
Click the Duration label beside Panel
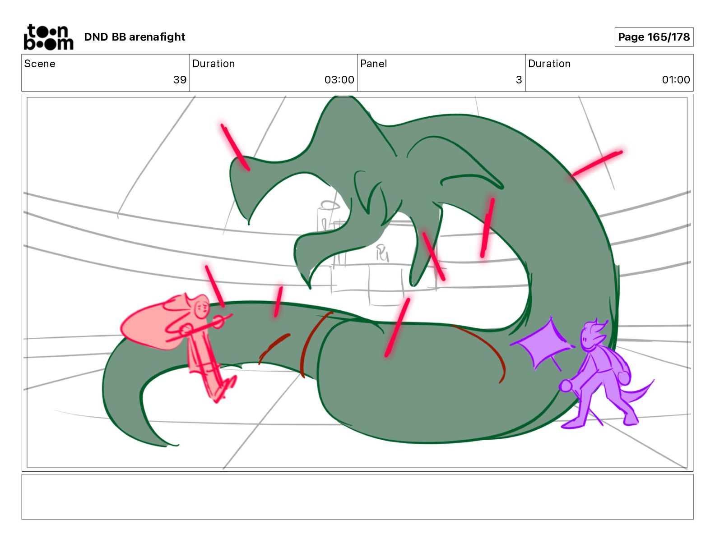549,64
